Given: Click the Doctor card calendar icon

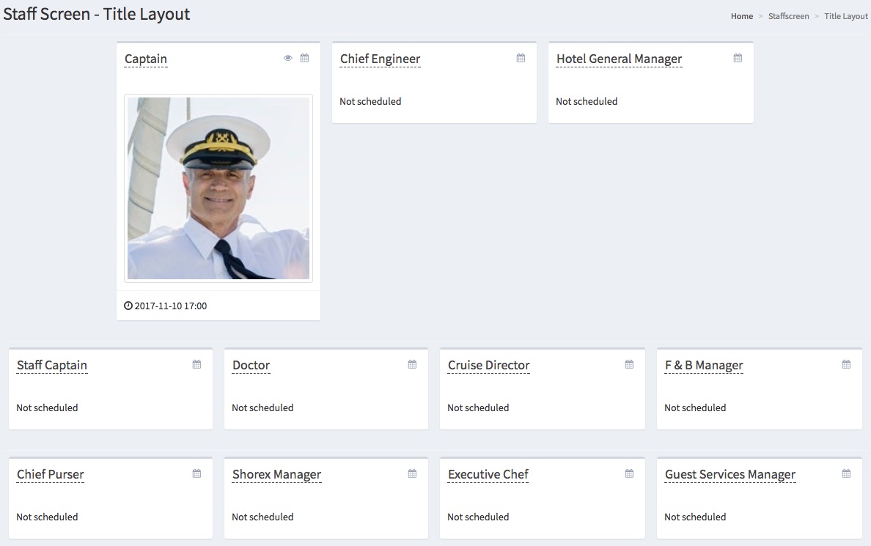Looking at the screenshot, I should 412,364.
